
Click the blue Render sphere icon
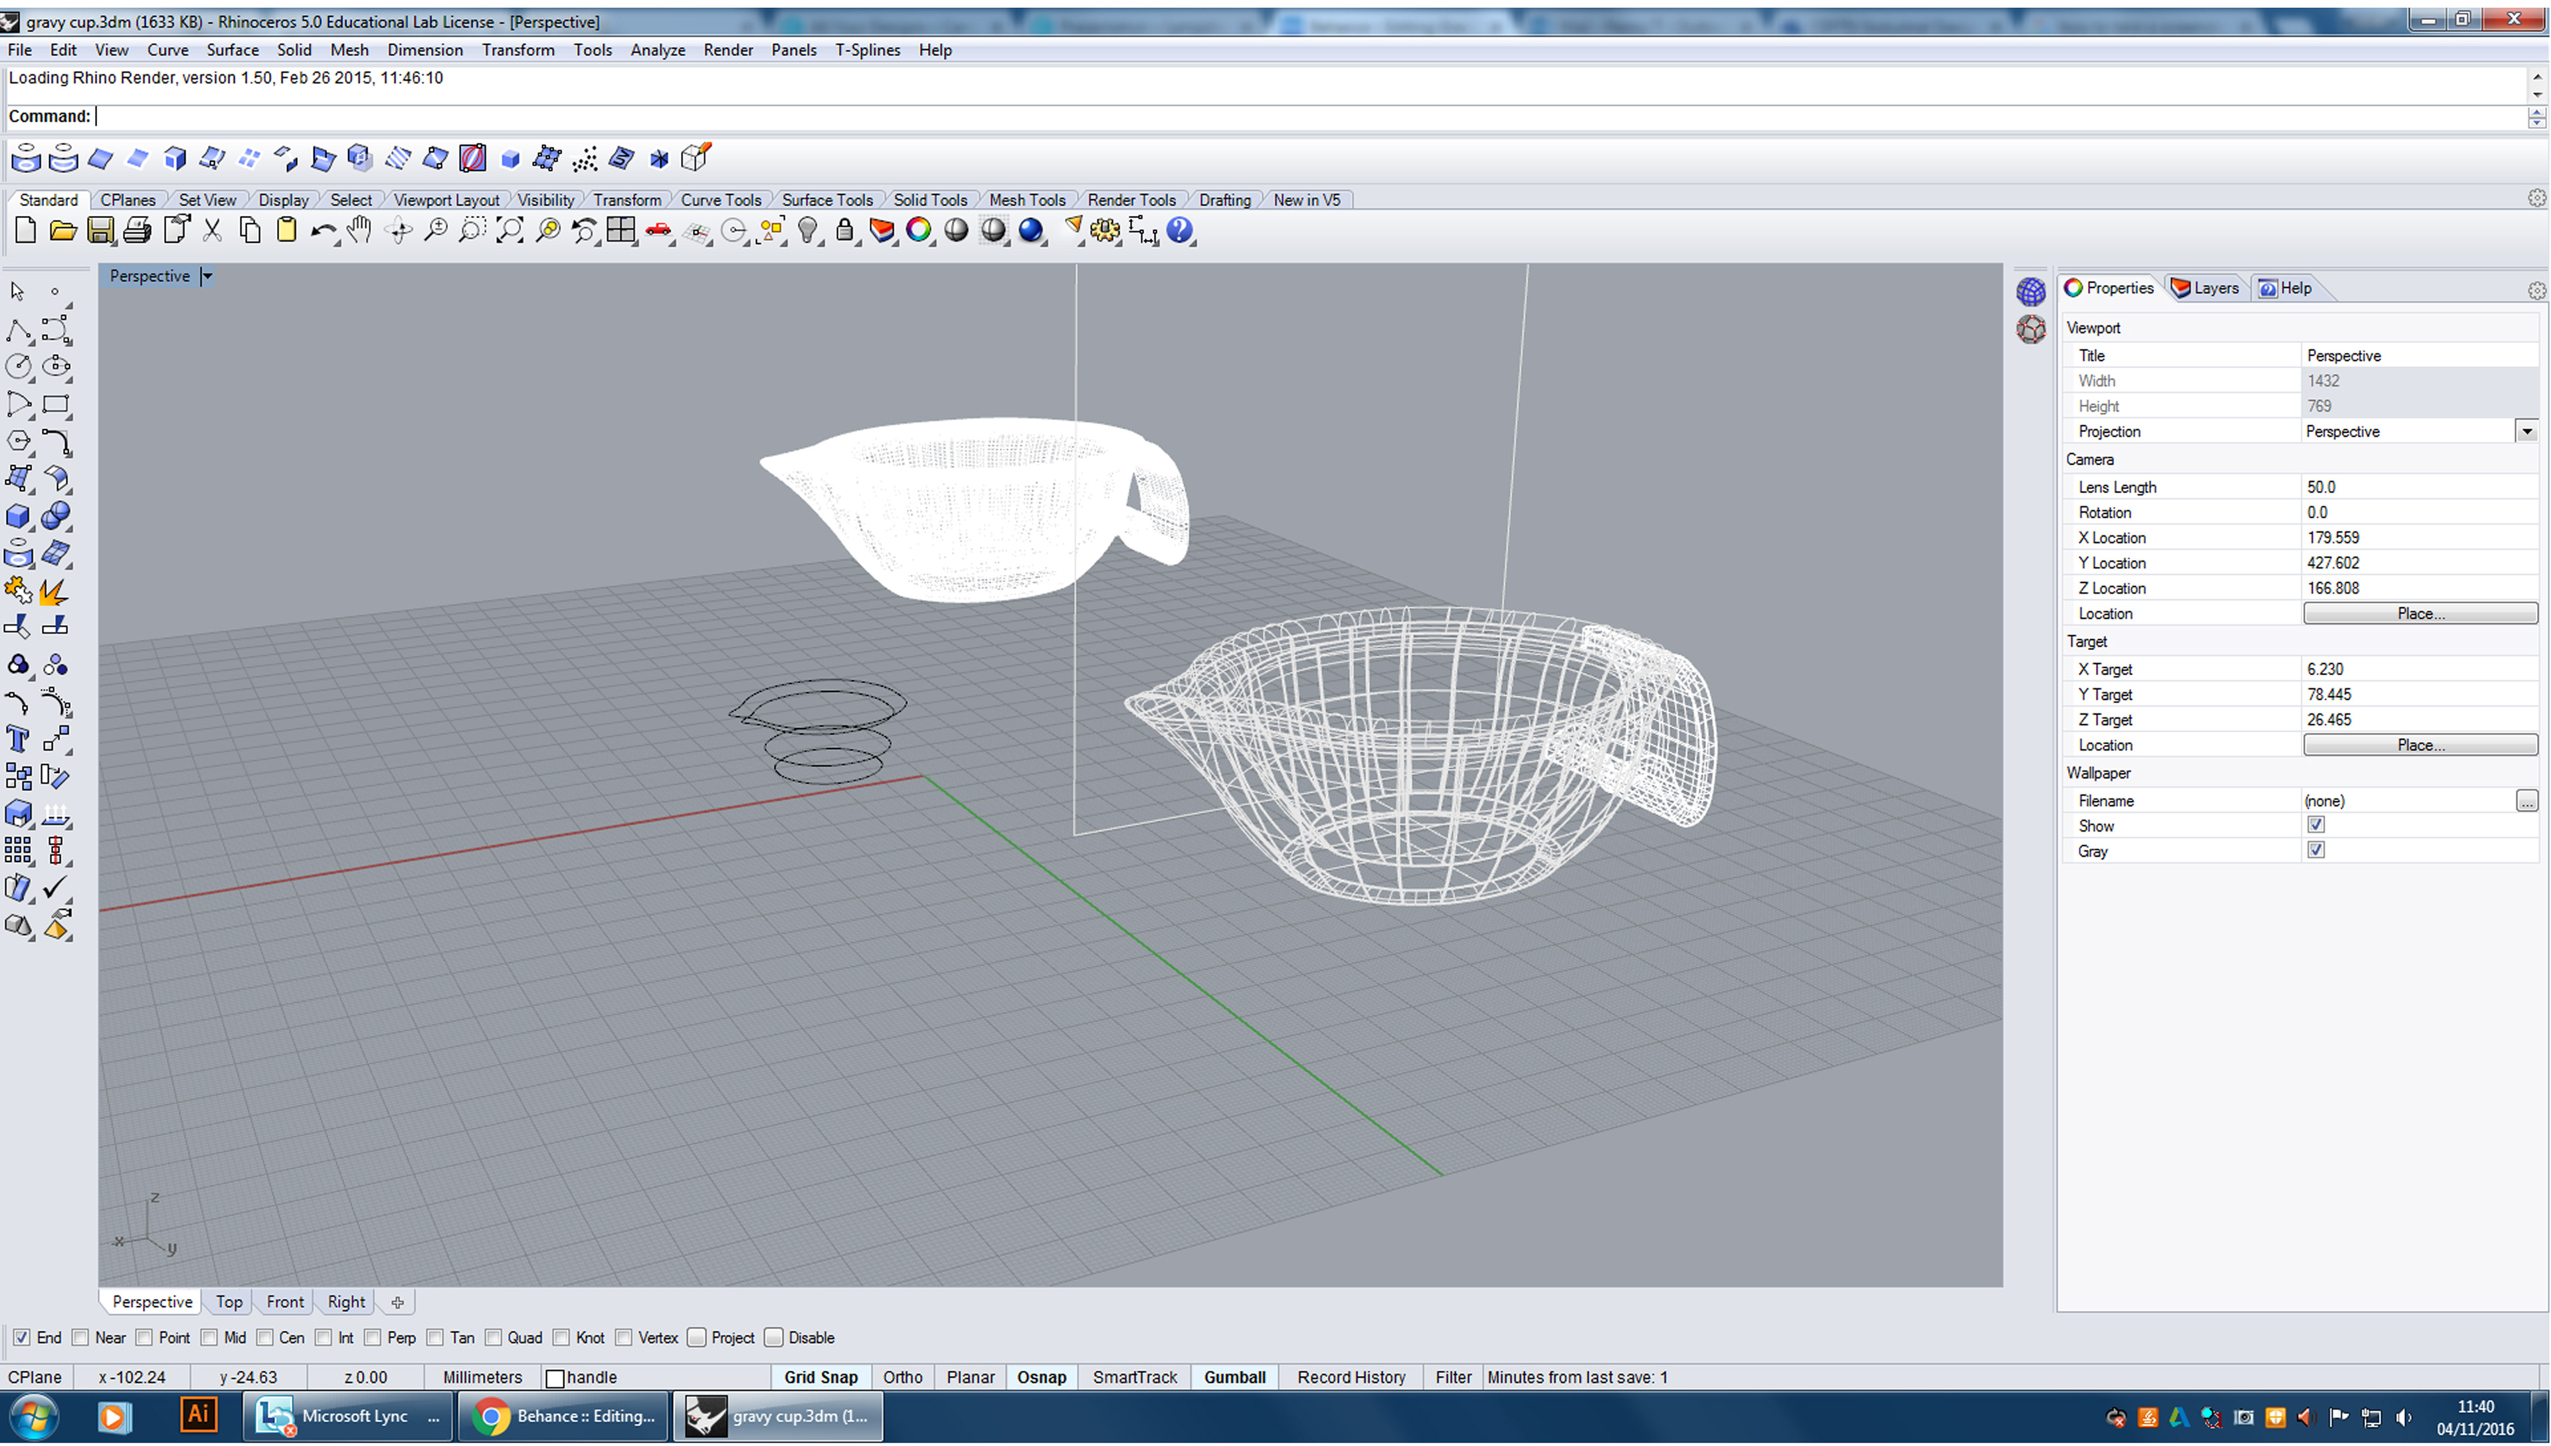click(x=1031, y=230)
